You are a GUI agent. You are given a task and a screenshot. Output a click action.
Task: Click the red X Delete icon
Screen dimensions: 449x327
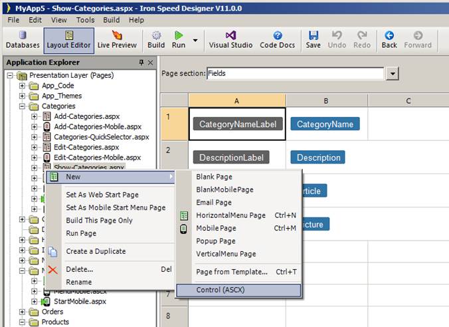(x=52, y=270)
